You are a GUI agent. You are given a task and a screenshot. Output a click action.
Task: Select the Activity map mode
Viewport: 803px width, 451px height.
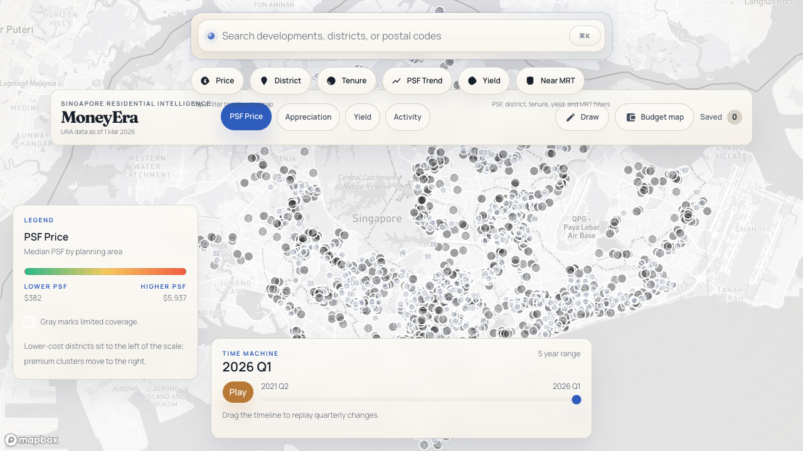coord(407,117)
